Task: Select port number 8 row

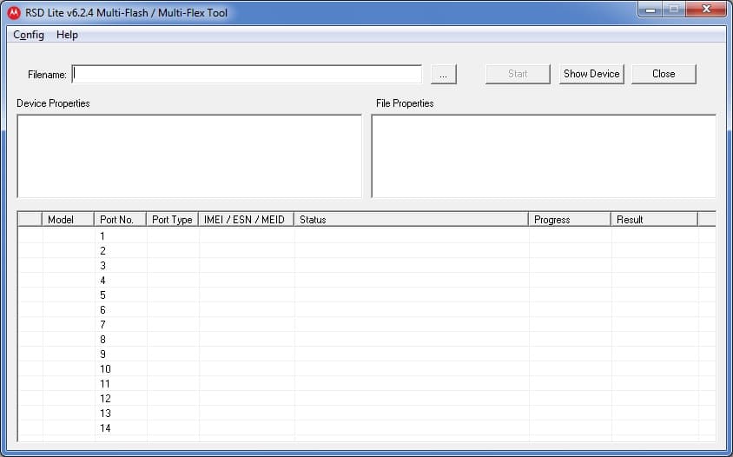Action: tap(366, 339)
